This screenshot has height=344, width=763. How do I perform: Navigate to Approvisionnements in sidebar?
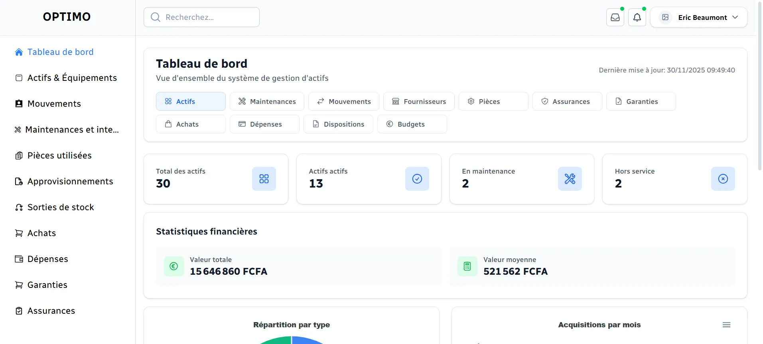tap(70, 182)
